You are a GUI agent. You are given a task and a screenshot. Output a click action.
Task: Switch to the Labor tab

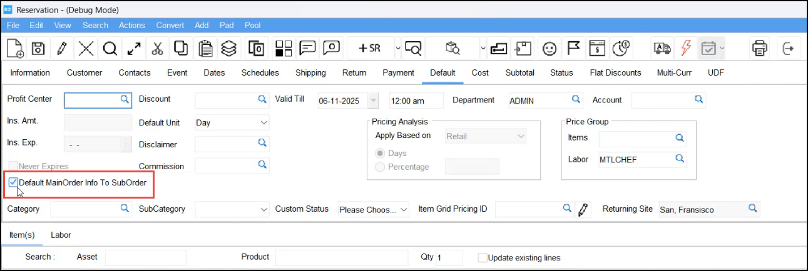point(61,235)
